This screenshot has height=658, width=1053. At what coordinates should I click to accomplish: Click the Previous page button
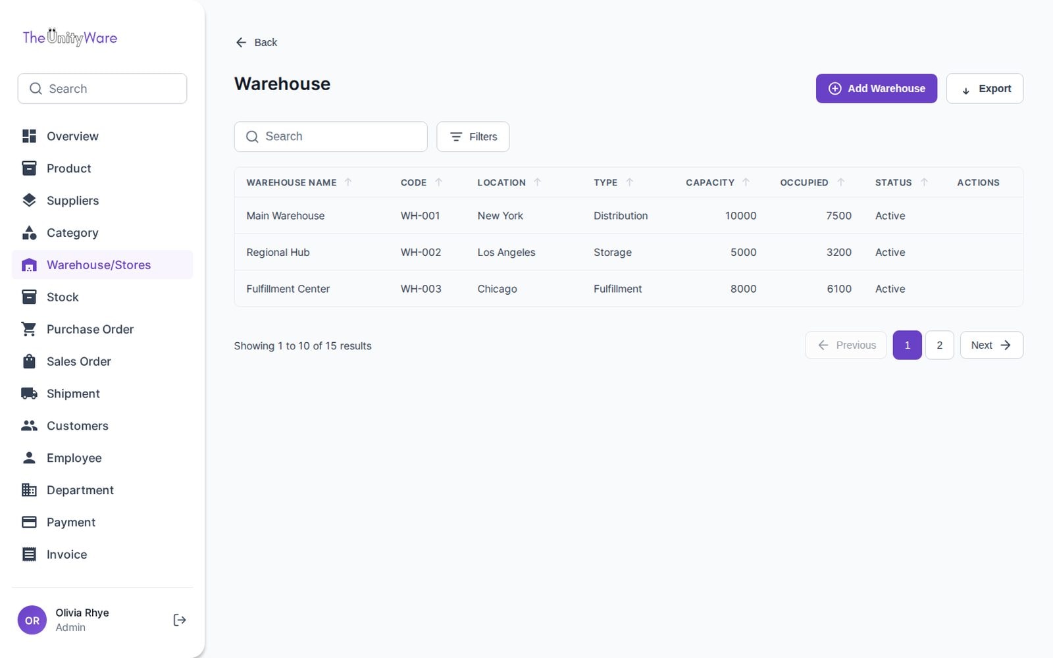point(846,345)
